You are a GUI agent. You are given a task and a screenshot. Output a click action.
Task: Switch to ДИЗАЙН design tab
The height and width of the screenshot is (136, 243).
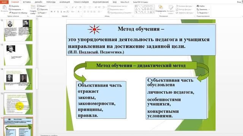38,2
